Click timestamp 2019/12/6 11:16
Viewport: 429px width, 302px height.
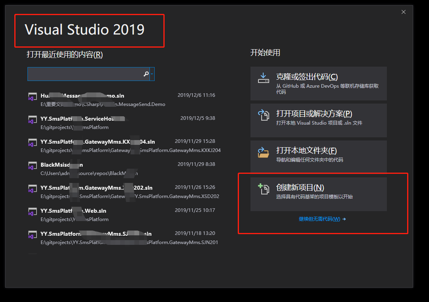point(196,95)
